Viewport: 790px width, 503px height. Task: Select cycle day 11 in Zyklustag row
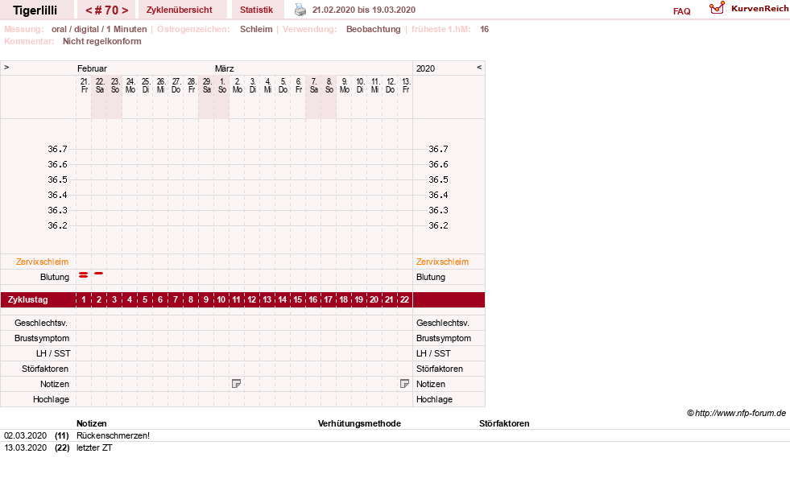click(236, 299)
